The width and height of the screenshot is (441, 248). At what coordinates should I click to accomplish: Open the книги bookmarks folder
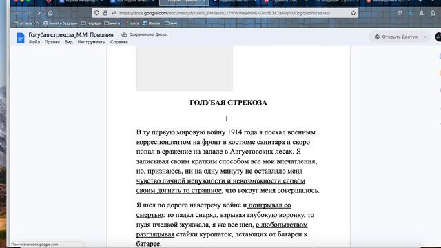click(112, 23)
